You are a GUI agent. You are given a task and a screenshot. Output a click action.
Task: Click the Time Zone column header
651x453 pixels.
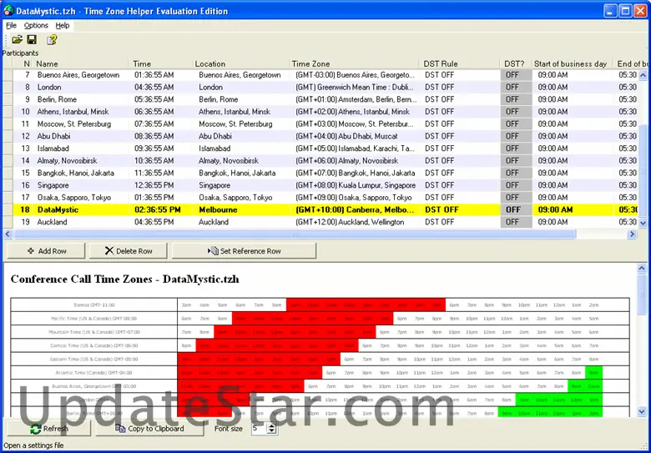point(354,63)
